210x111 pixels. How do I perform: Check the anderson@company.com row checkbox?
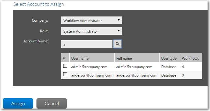[65, 74]
